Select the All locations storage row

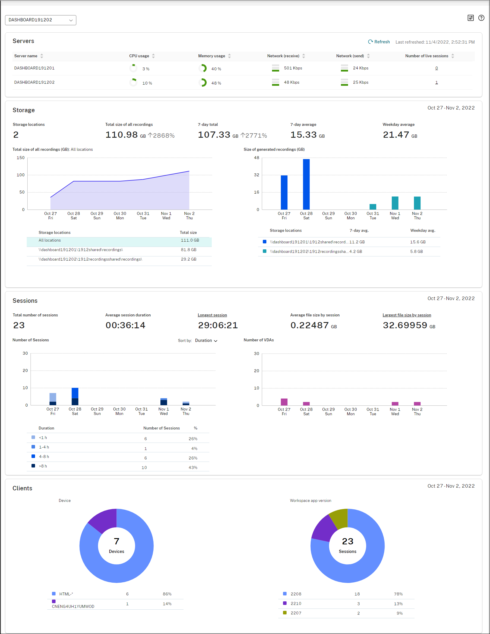coord(119,240)
